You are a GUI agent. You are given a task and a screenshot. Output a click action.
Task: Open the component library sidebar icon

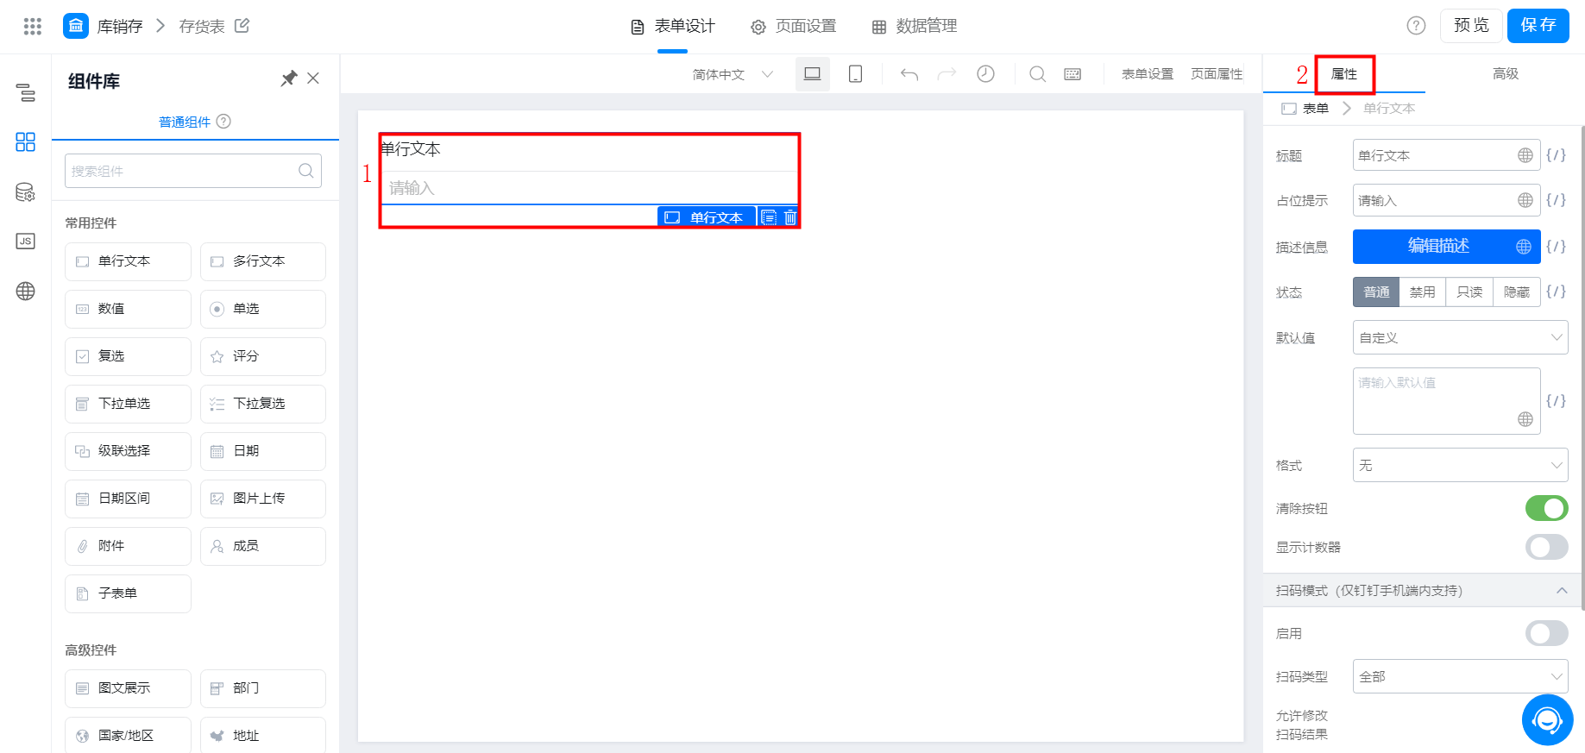point(26,142)
